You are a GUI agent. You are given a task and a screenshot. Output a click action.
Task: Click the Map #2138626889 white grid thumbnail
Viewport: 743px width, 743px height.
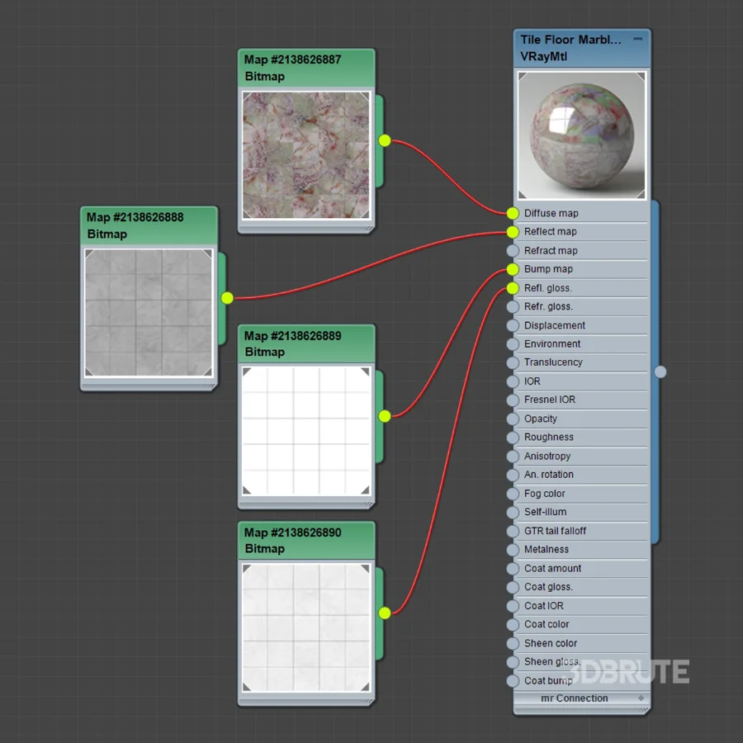(306, 431)
